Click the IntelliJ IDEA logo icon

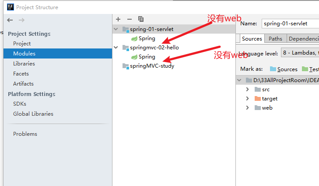tap(11, 7)
